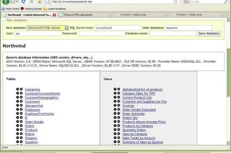Click the second round icon beside Categories
The height and width of the screenshot is (153, 231).
pyautogui.click(x=21, y=89)
